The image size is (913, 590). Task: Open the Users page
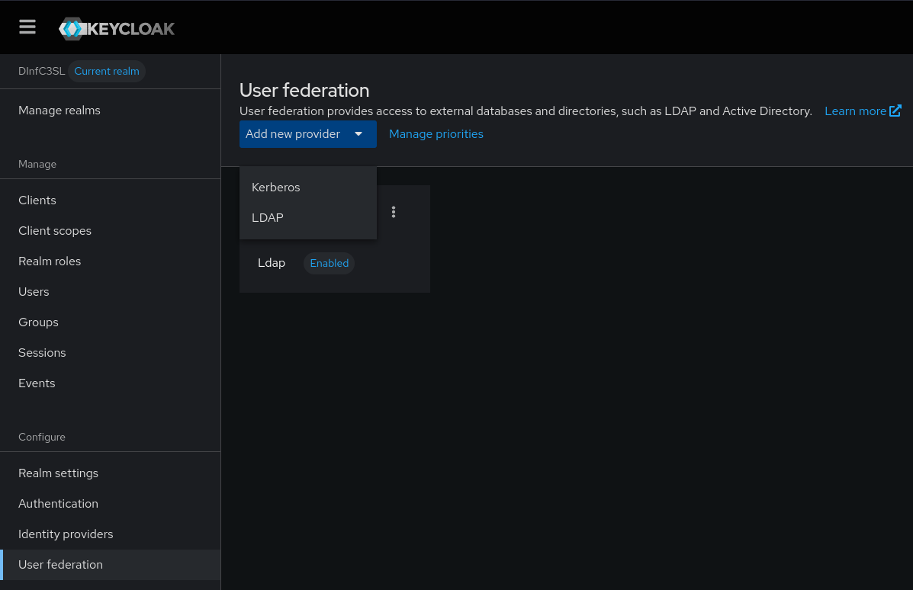pos(34,291)
